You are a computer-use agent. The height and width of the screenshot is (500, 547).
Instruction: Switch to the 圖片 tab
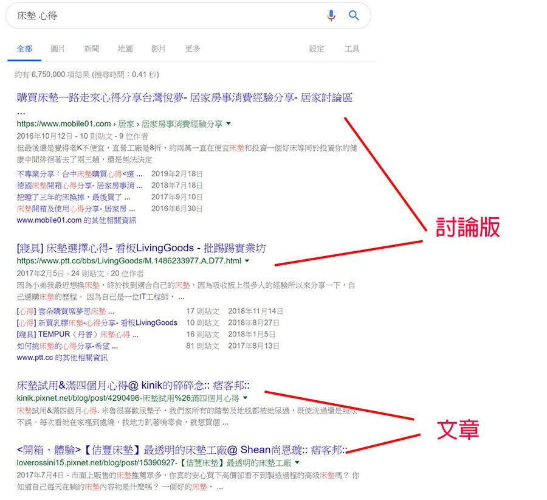click(x=58, y=49)
